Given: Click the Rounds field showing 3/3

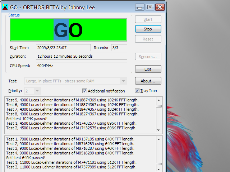Looking at the screenshot, I should 119,48.
